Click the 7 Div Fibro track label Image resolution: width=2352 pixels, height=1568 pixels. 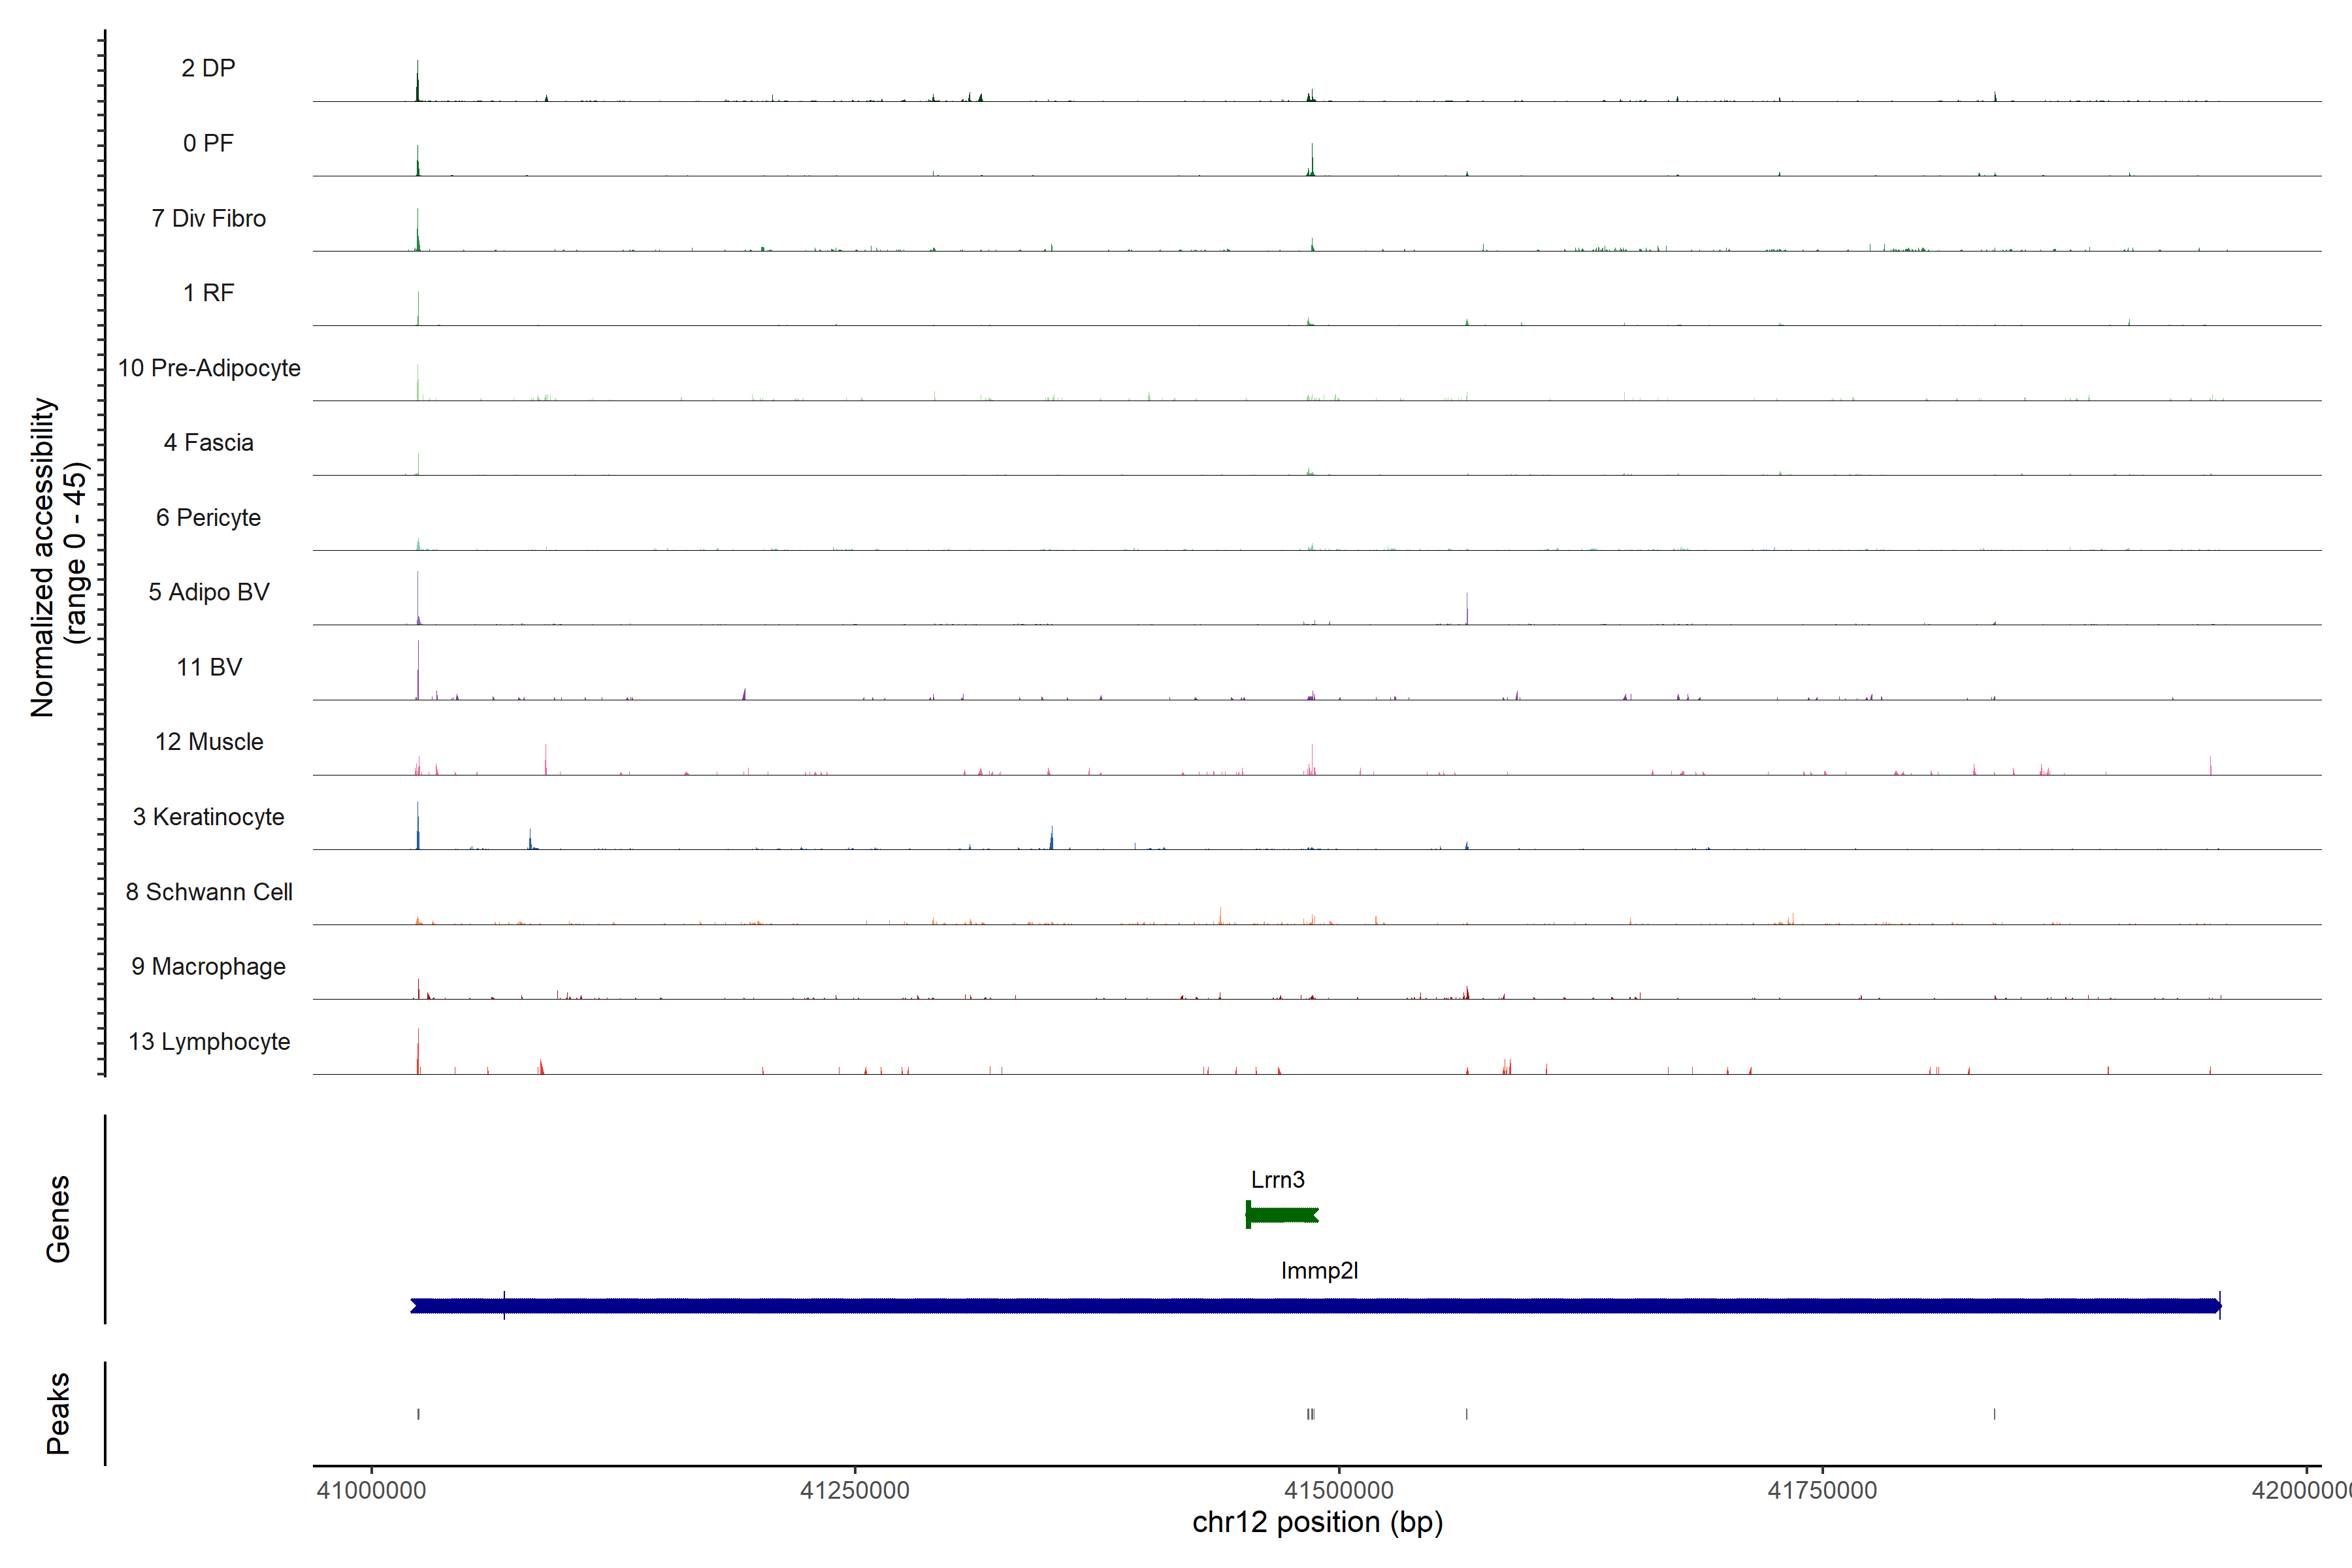coord(208,218)
